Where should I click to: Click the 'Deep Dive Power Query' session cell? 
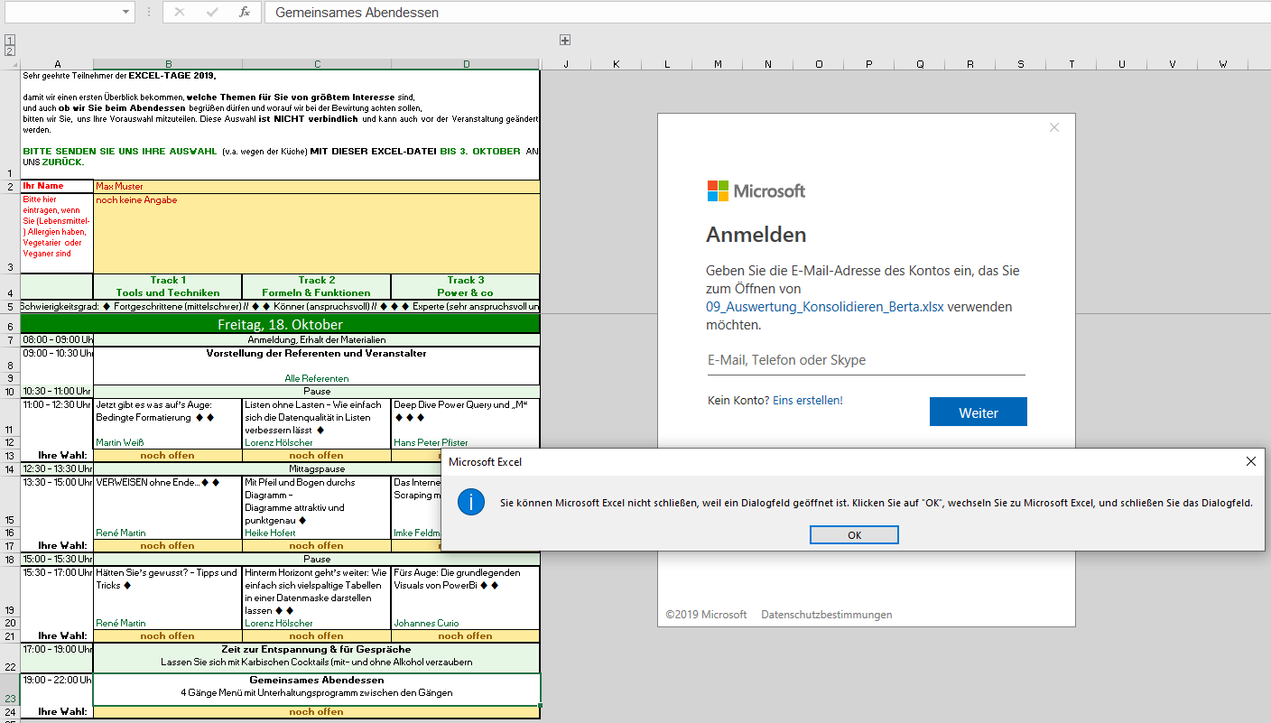pyautogui.click(x=466, y=417)
